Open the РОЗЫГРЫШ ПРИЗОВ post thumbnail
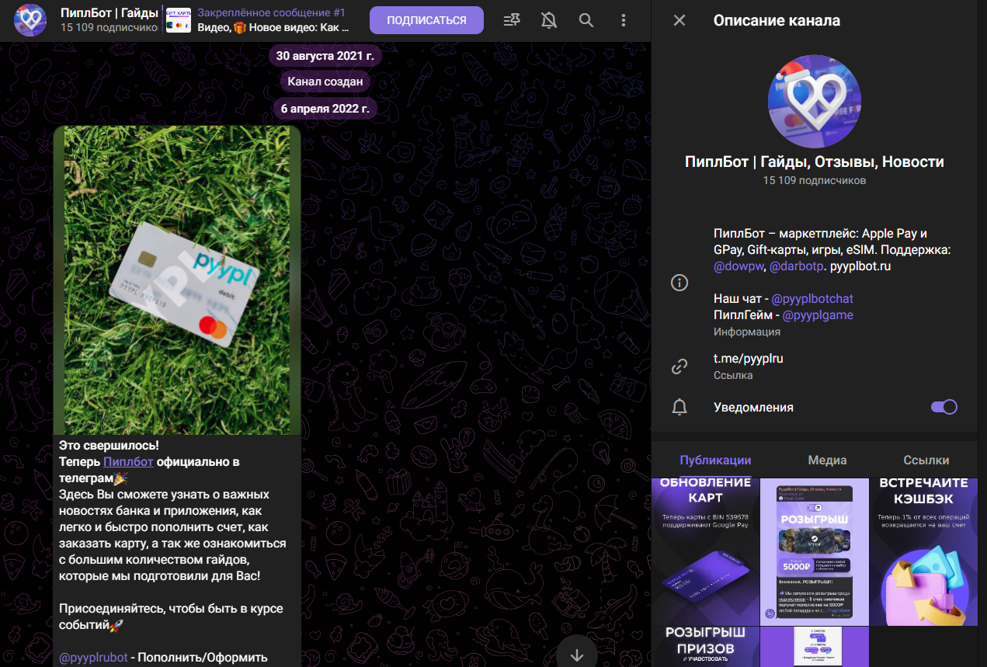Image resolution: width=987 pixels, height=667 pixels. (705, 647)
